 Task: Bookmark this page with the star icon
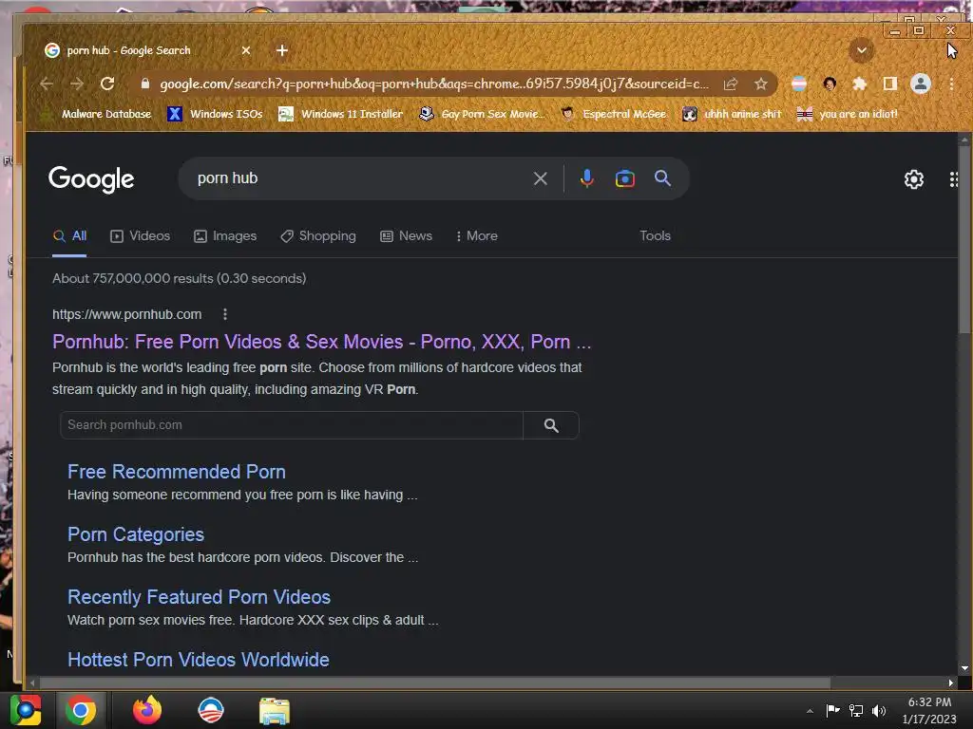pos(761,84)
